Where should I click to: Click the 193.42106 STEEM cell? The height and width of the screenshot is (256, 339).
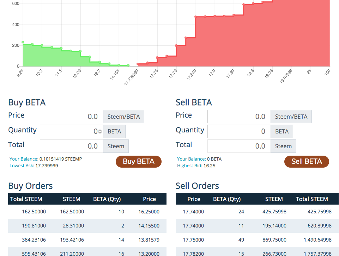[x=72, y=240]
